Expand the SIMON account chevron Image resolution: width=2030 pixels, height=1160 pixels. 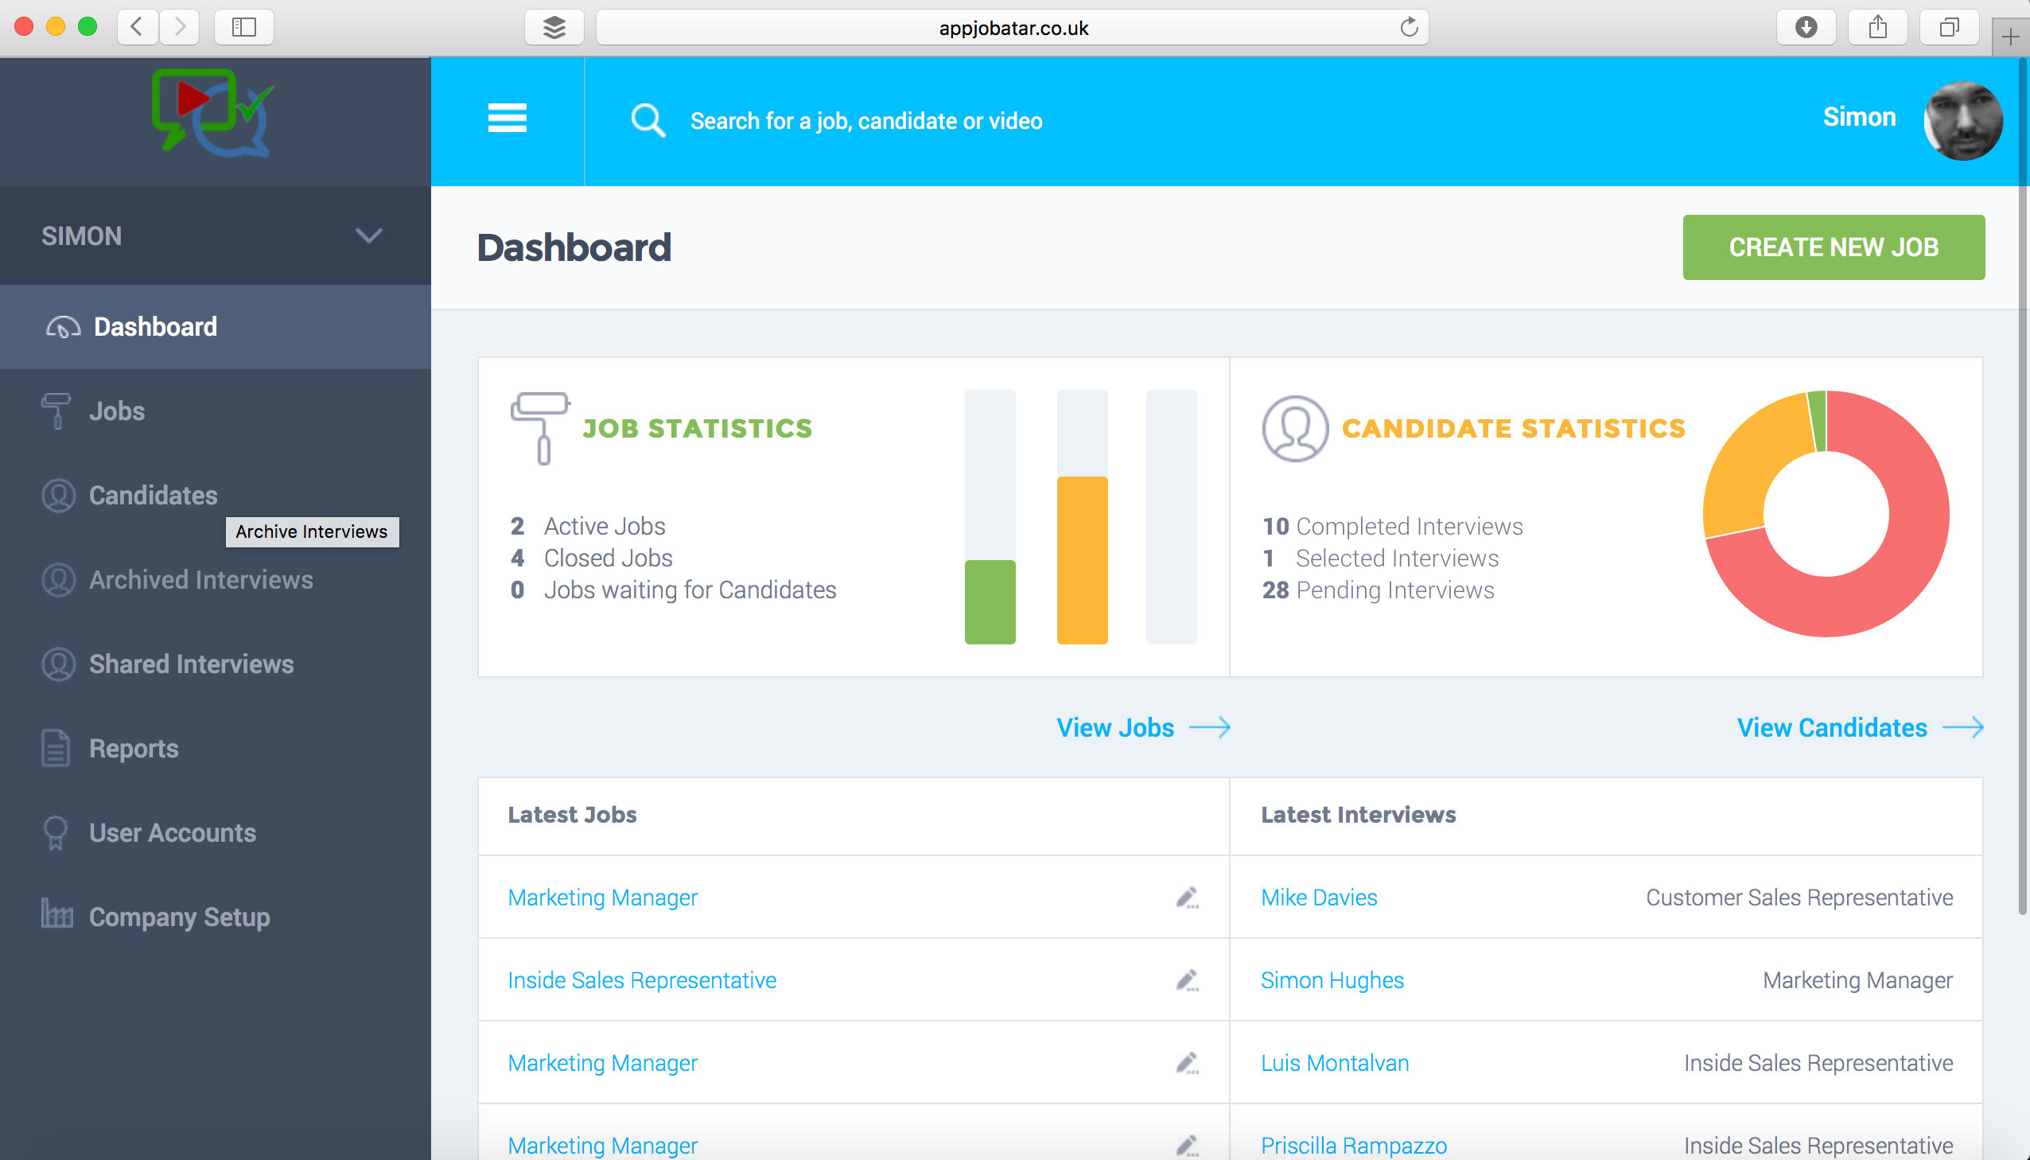coord(369,236)
